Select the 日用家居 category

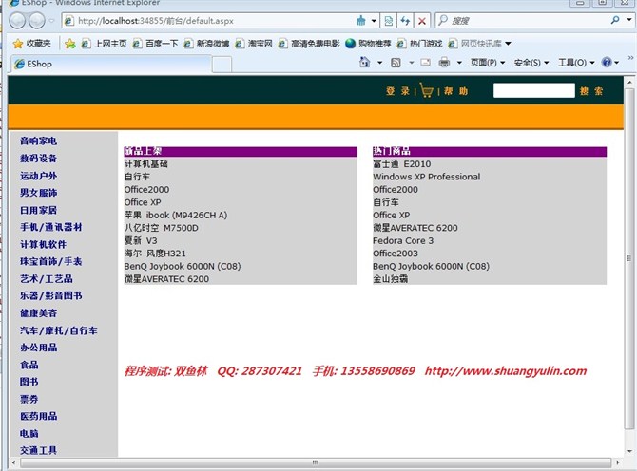click(x=39, y=210)
